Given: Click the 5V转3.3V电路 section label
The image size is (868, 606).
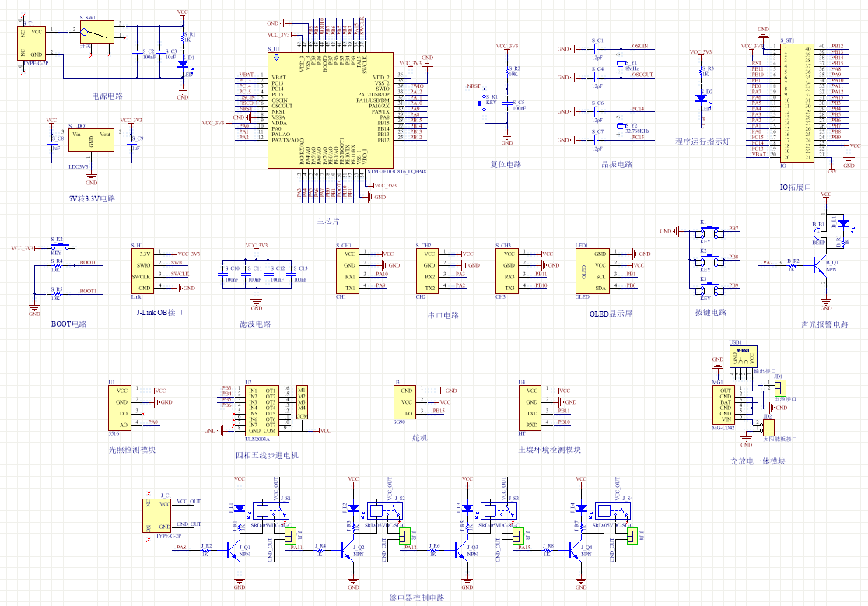Looking at the screenshot, I should point(92,198).
